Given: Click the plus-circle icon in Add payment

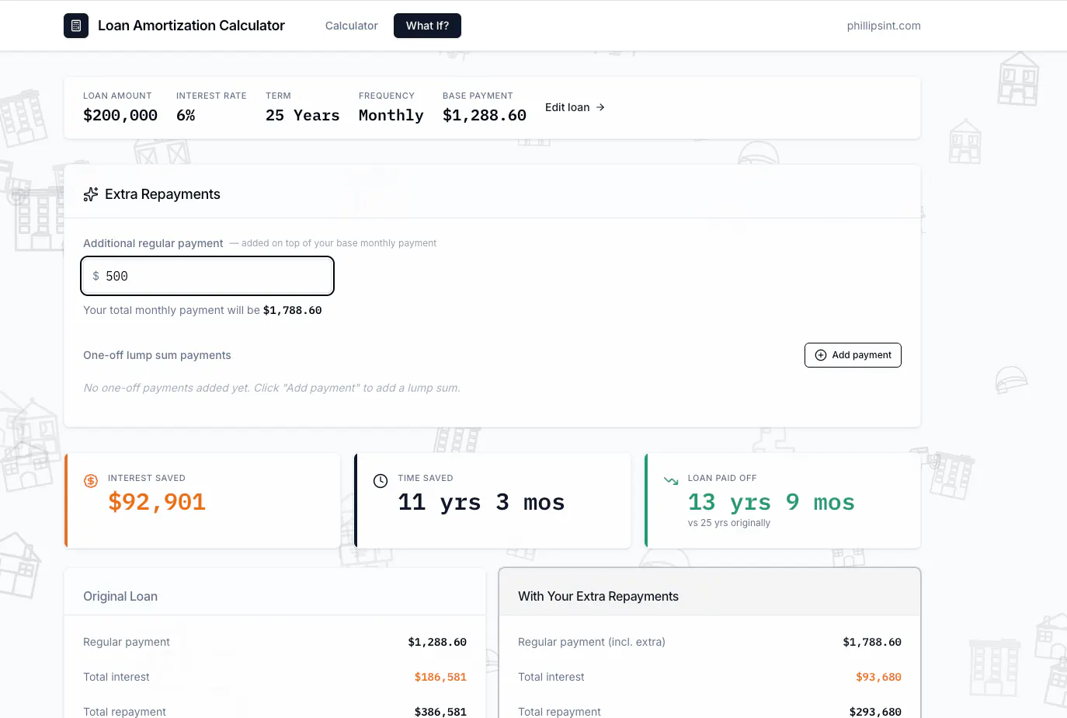Looking at the screenshot, I should [x=821, y=355].
